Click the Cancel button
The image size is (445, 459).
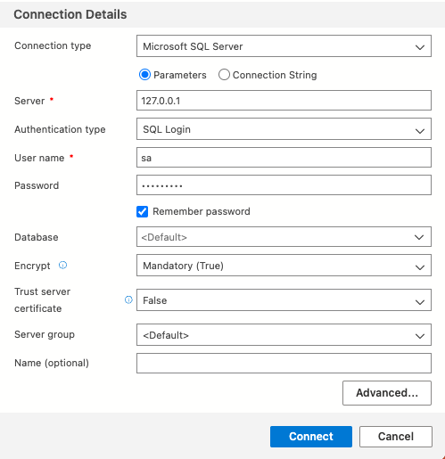(x=396, y=437)
